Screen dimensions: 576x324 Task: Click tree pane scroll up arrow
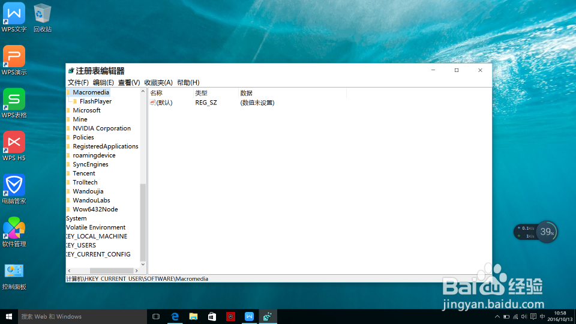tap(143, 91)
